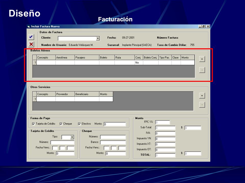Image resolution: width=245 pixels, height=183 pixels.
Task: Click the Cheque Monto field
Action: click(116, 154)
